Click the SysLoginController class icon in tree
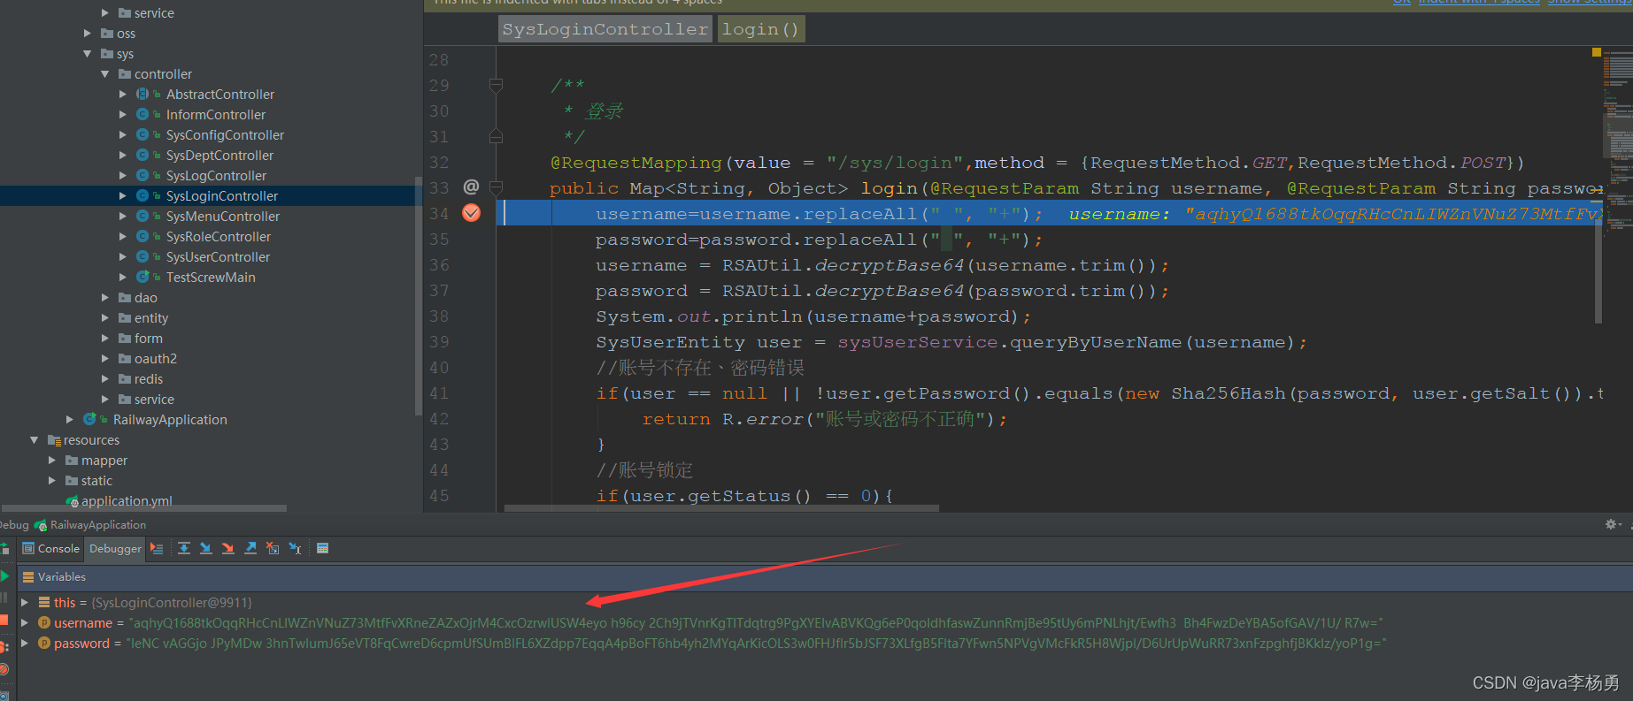Screen dimensions: 1633x701 [143, 195]
